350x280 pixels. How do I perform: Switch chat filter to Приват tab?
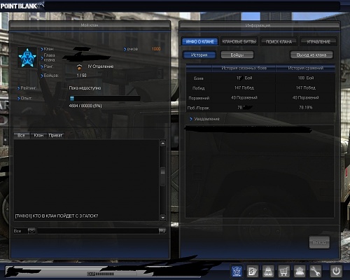point(55,135)
